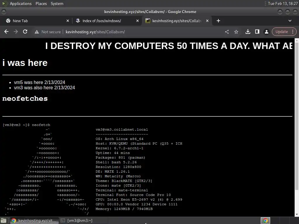Open the Places menu

41,3
